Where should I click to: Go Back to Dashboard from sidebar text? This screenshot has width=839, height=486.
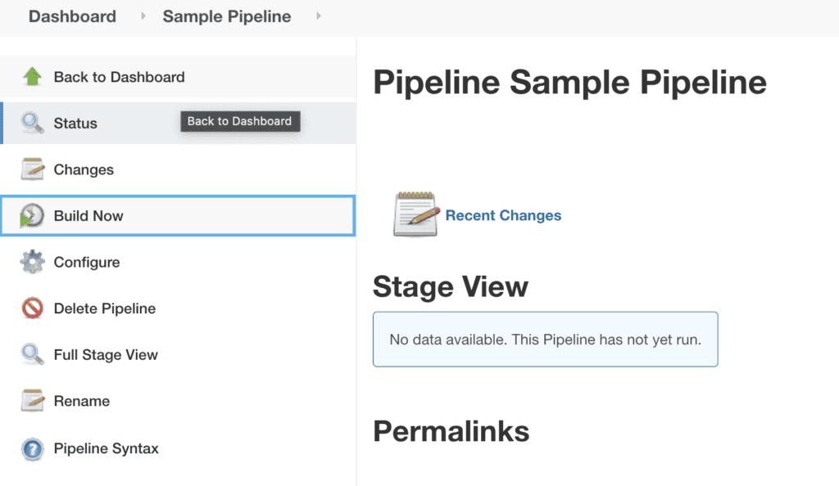tap(120, 77)
